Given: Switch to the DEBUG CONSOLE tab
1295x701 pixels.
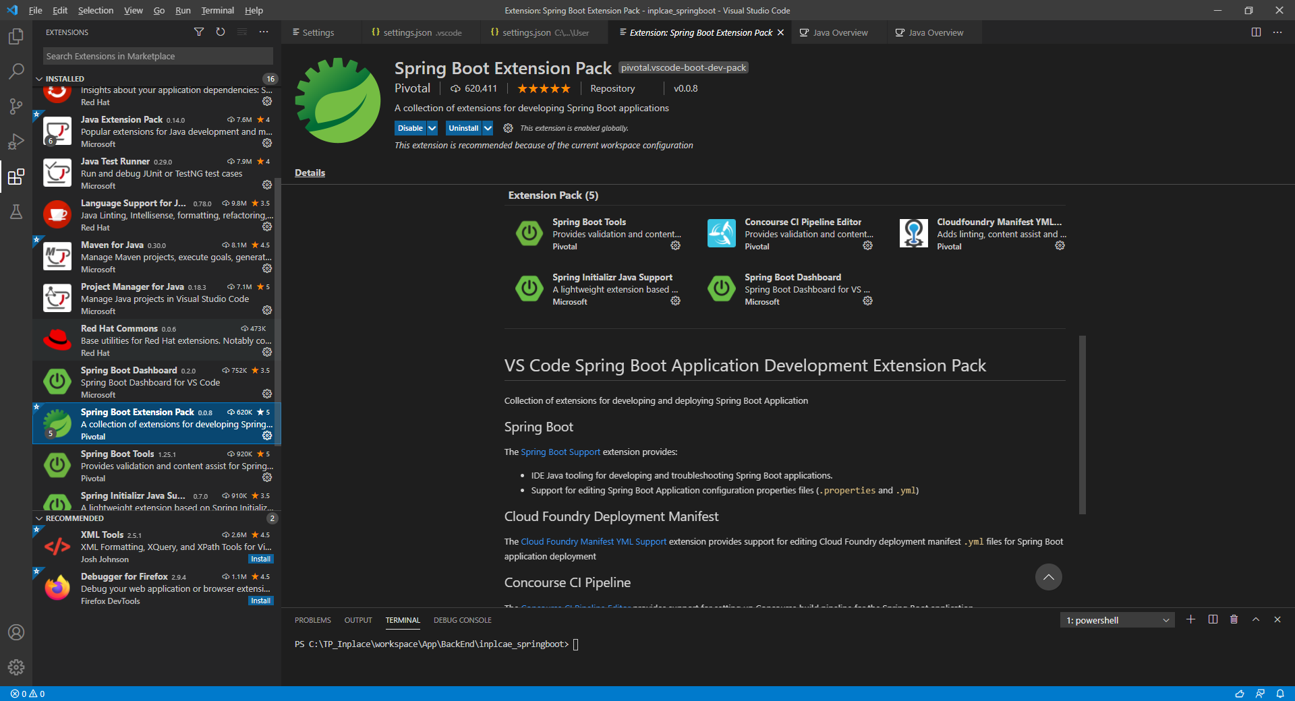Looking at the screenshot, I should [x=463, y=620].
